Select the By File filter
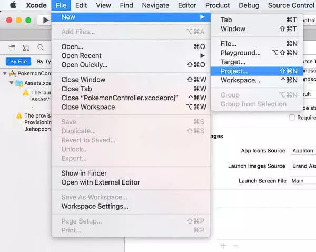Viewport: 316px width, 252px height. tap(18, 61)
